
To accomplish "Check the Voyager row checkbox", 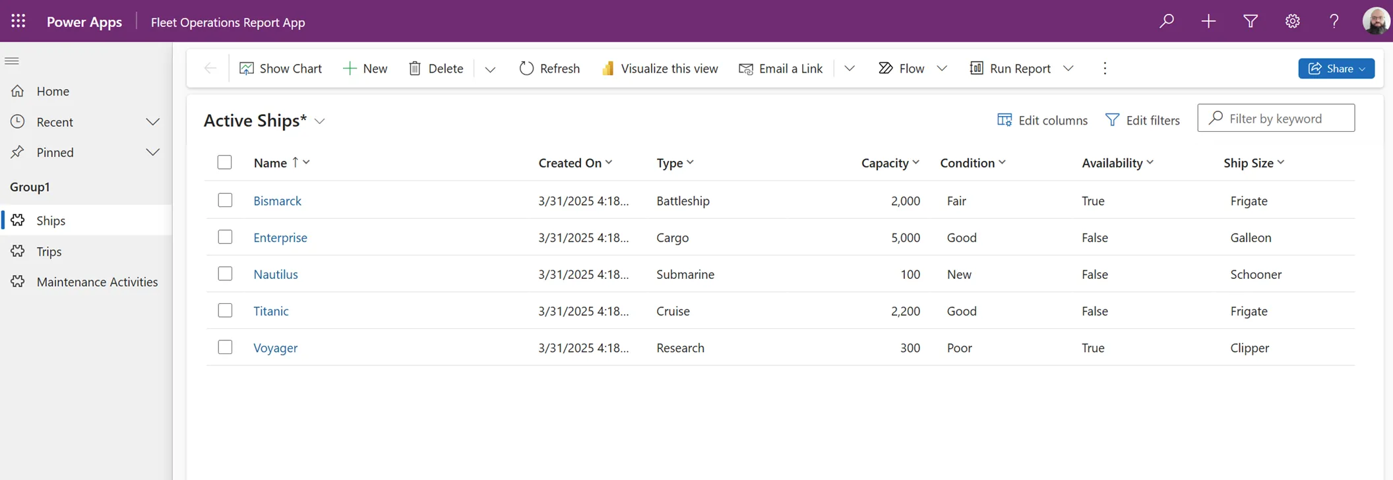I will pos(225,347).
